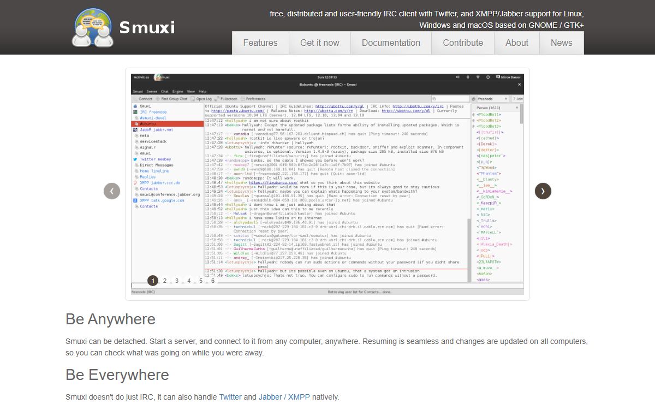Open the News navigation tab
Screen dimensions: 655x404
click(562, 43)
